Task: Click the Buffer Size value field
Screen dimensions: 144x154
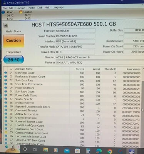Action: point(134,30)
